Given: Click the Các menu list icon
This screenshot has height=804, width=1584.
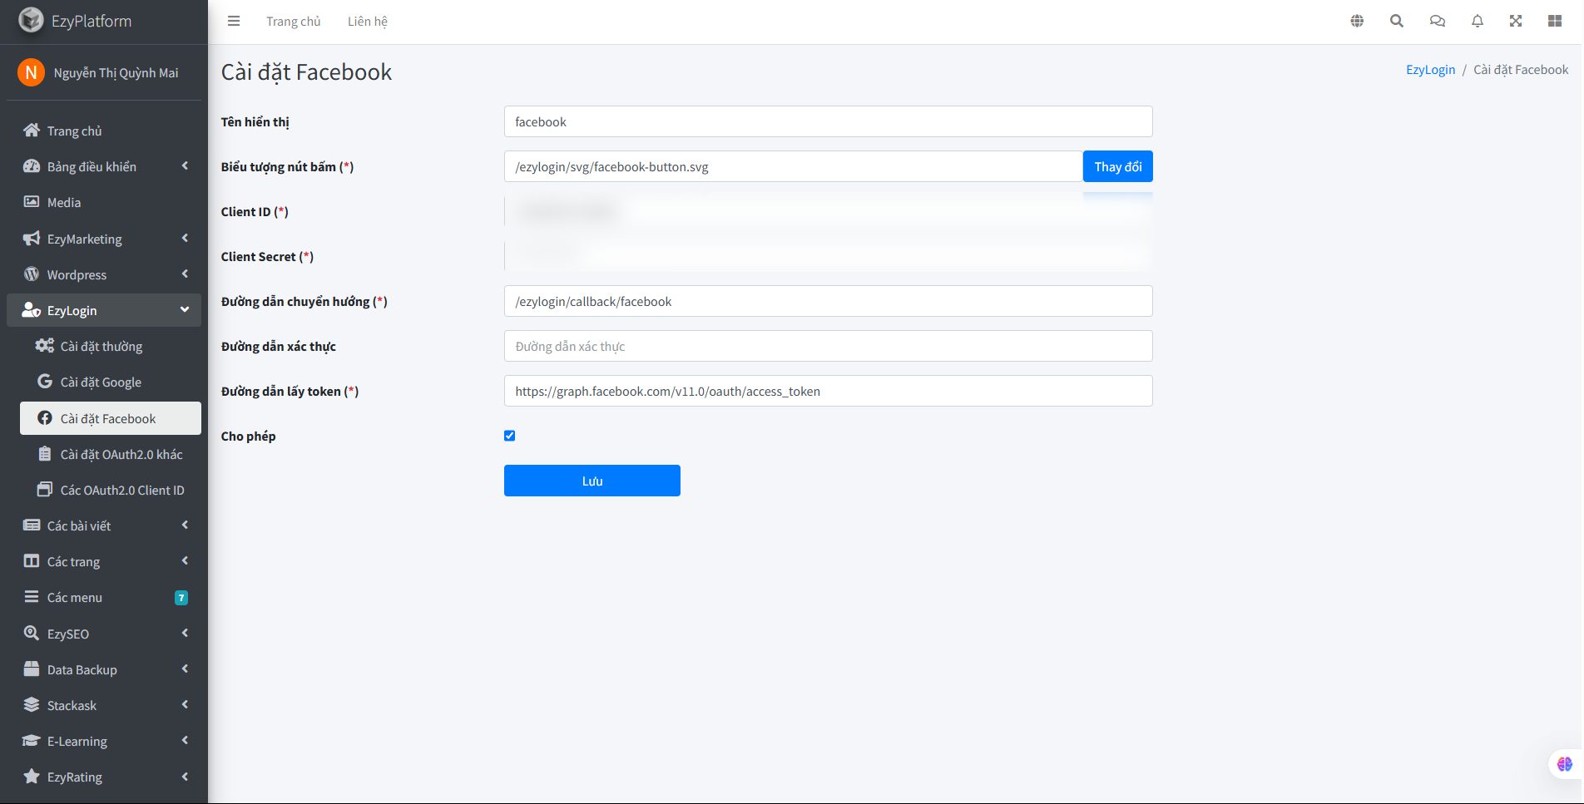Looking at the screenshot, I should pyautogui.click(x=32, y=596).
